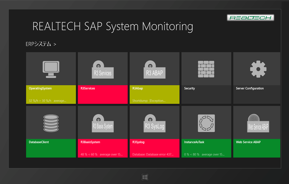Click the DatabaseClient stacked disks icon
The image size is (289, 184).
(x=51, y=123)
